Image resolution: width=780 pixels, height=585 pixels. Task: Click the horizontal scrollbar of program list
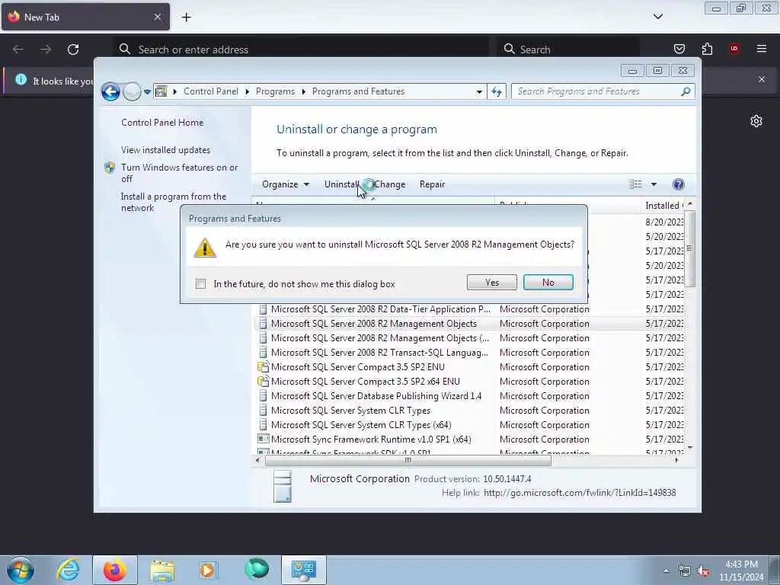point(408,461)
